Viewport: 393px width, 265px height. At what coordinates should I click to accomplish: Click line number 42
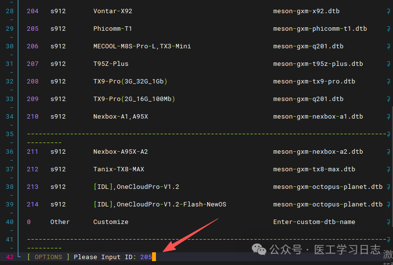[x=10, y=257]
